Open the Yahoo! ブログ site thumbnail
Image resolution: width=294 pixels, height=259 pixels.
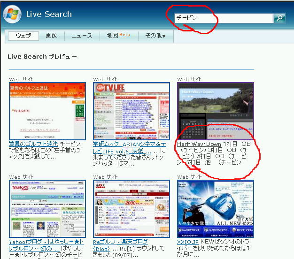[47, 209]
